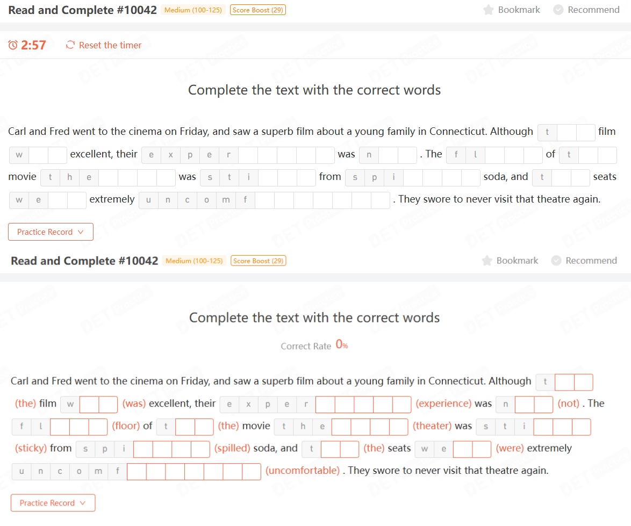Click first red-outlined box of 'exper' in results
Viewport: 631px width, 526px height.
(325, 405)
